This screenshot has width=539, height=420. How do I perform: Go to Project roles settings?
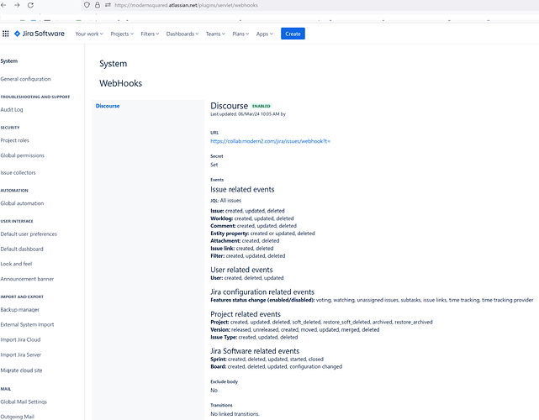click(x=15, y=140)
